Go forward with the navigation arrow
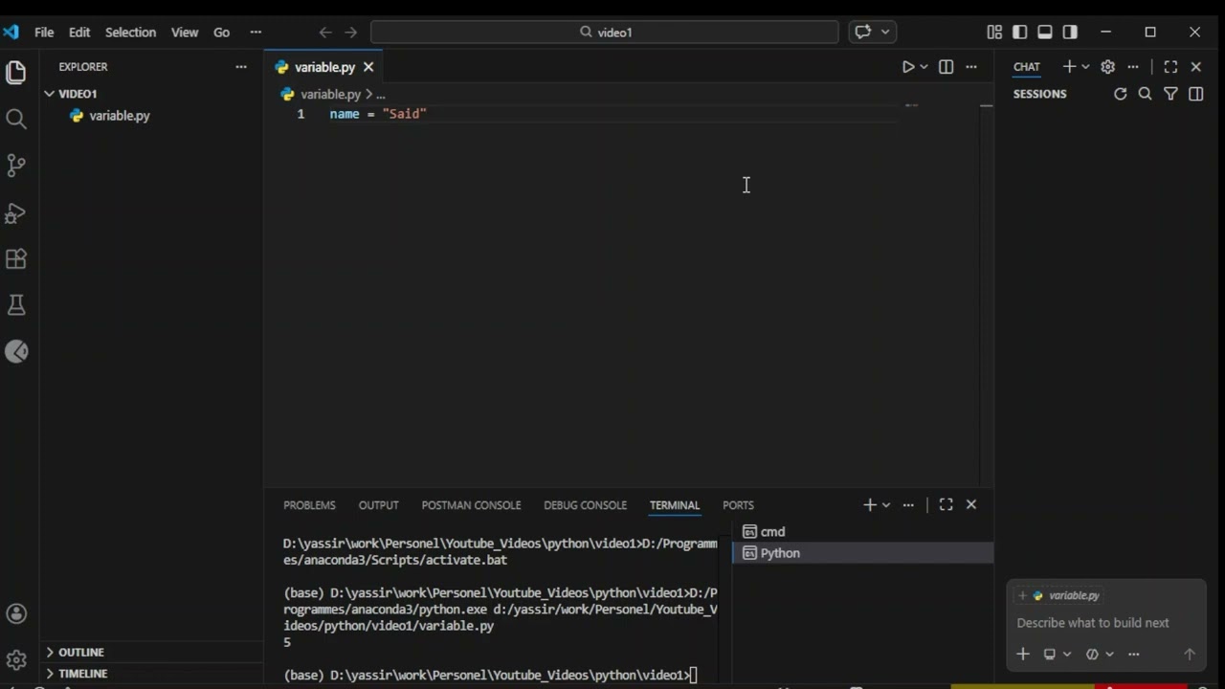 pyautogui.click(x=350, y=32)
